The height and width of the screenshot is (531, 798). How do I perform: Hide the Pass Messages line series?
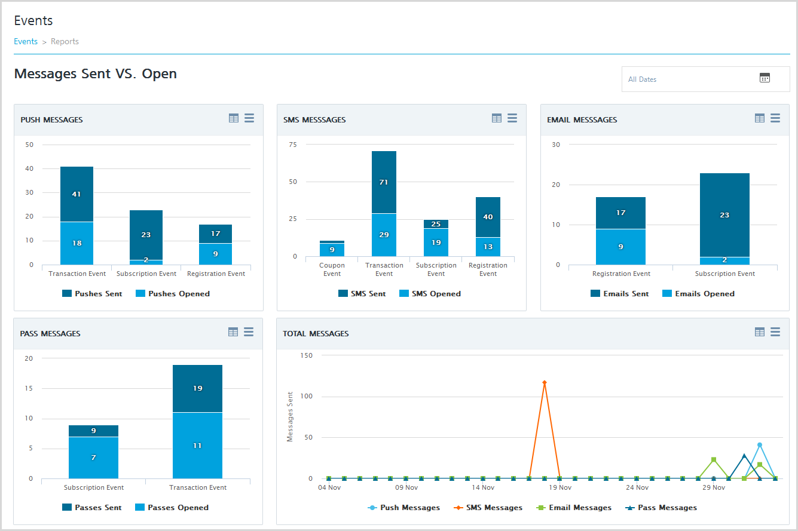pyautogui.click(x=661, y=508)
